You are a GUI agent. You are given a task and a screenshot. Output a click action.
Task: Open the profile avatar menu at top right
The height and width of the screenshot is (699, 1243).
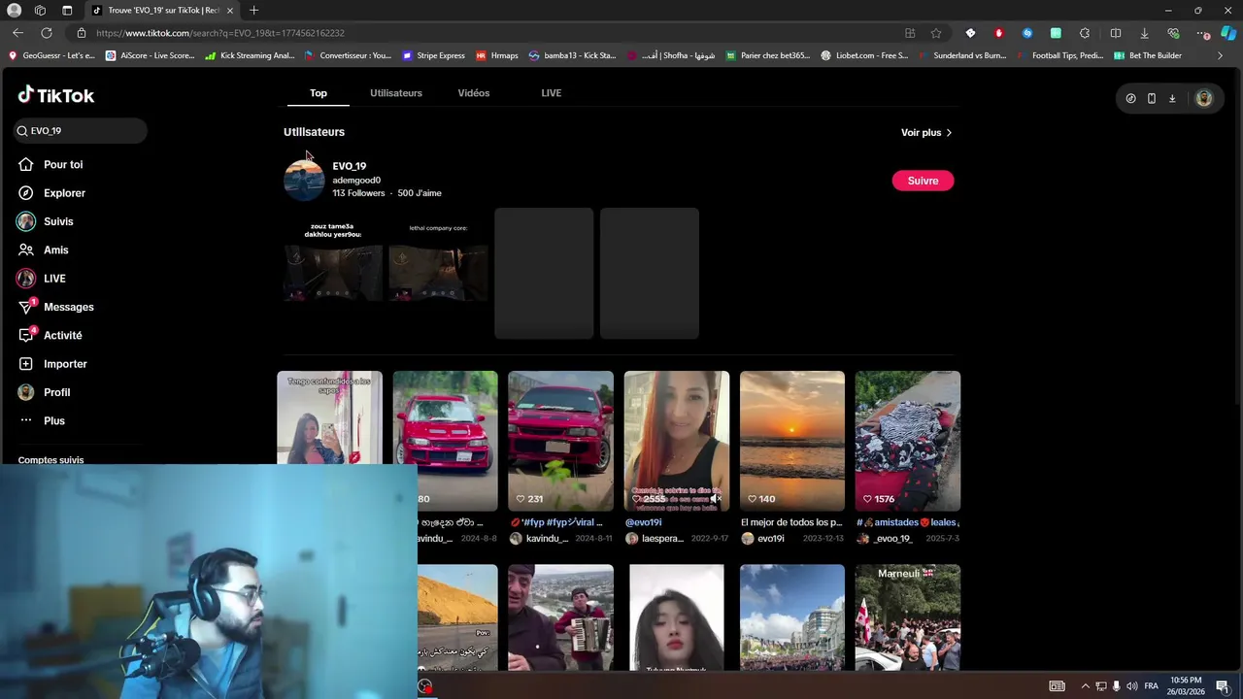tap(1204, 98)
